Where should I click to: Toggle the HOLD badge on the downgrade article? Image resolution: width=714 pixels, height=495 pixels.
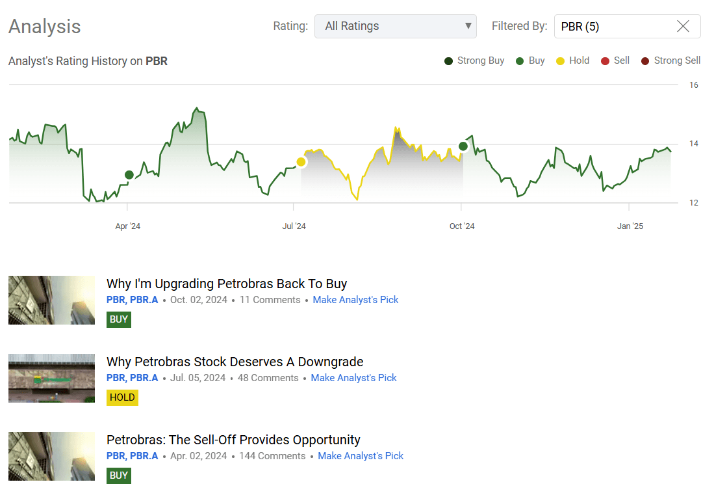pyautogui.click(x=122, y=397)
